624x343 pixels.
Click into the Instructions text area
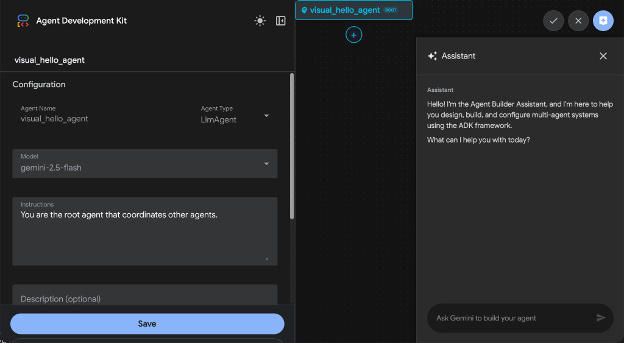pos(144,235)
